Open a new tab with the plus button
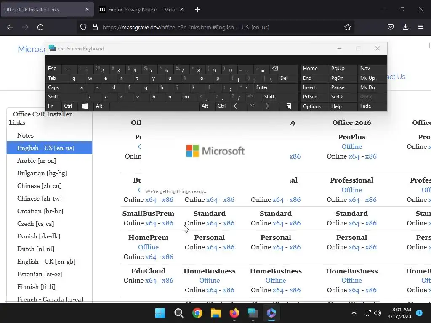This screenshot has height=323, width=431. coord(197,10)
